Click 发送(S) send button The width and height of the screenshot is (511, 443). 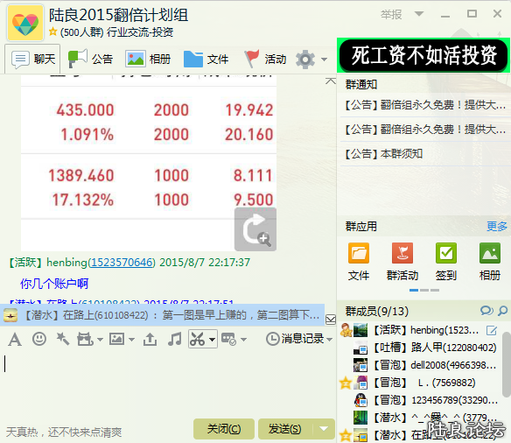(285, 429)
